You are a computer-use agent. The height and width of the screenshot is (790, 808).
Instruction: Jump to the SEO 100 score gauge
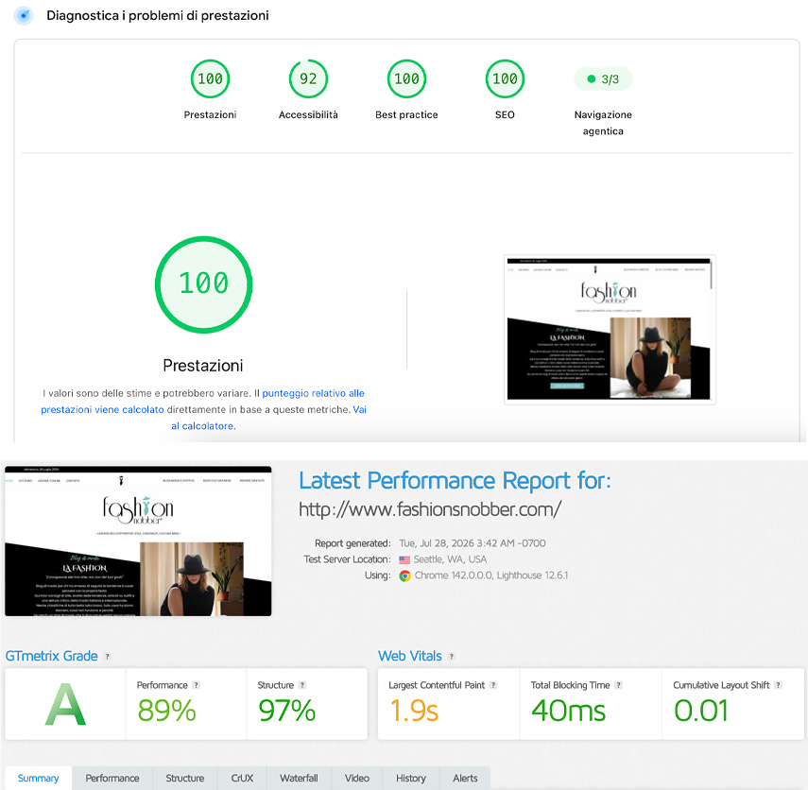click(x=505, y=78)
